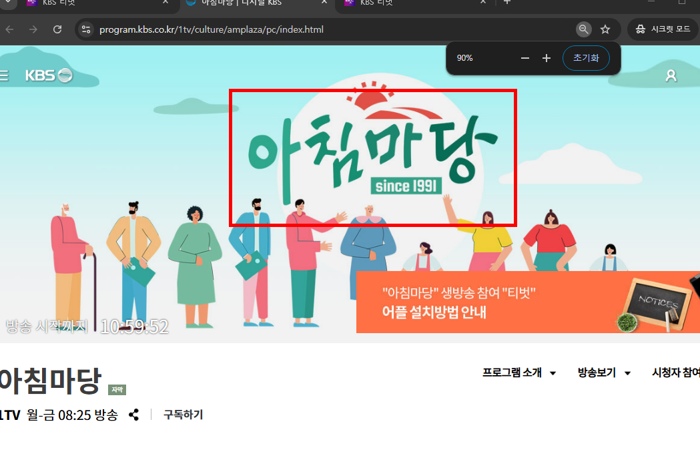Click the share icon next to 방송 time
Viewport: 700px width, 476px height.
tap(133, 415)
